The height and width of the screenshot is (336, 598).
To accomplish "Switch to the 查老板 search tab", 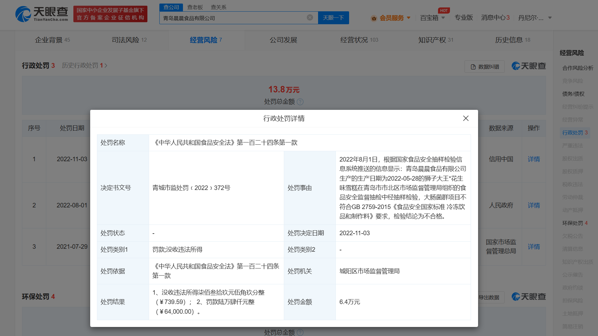I will [195, 7].
